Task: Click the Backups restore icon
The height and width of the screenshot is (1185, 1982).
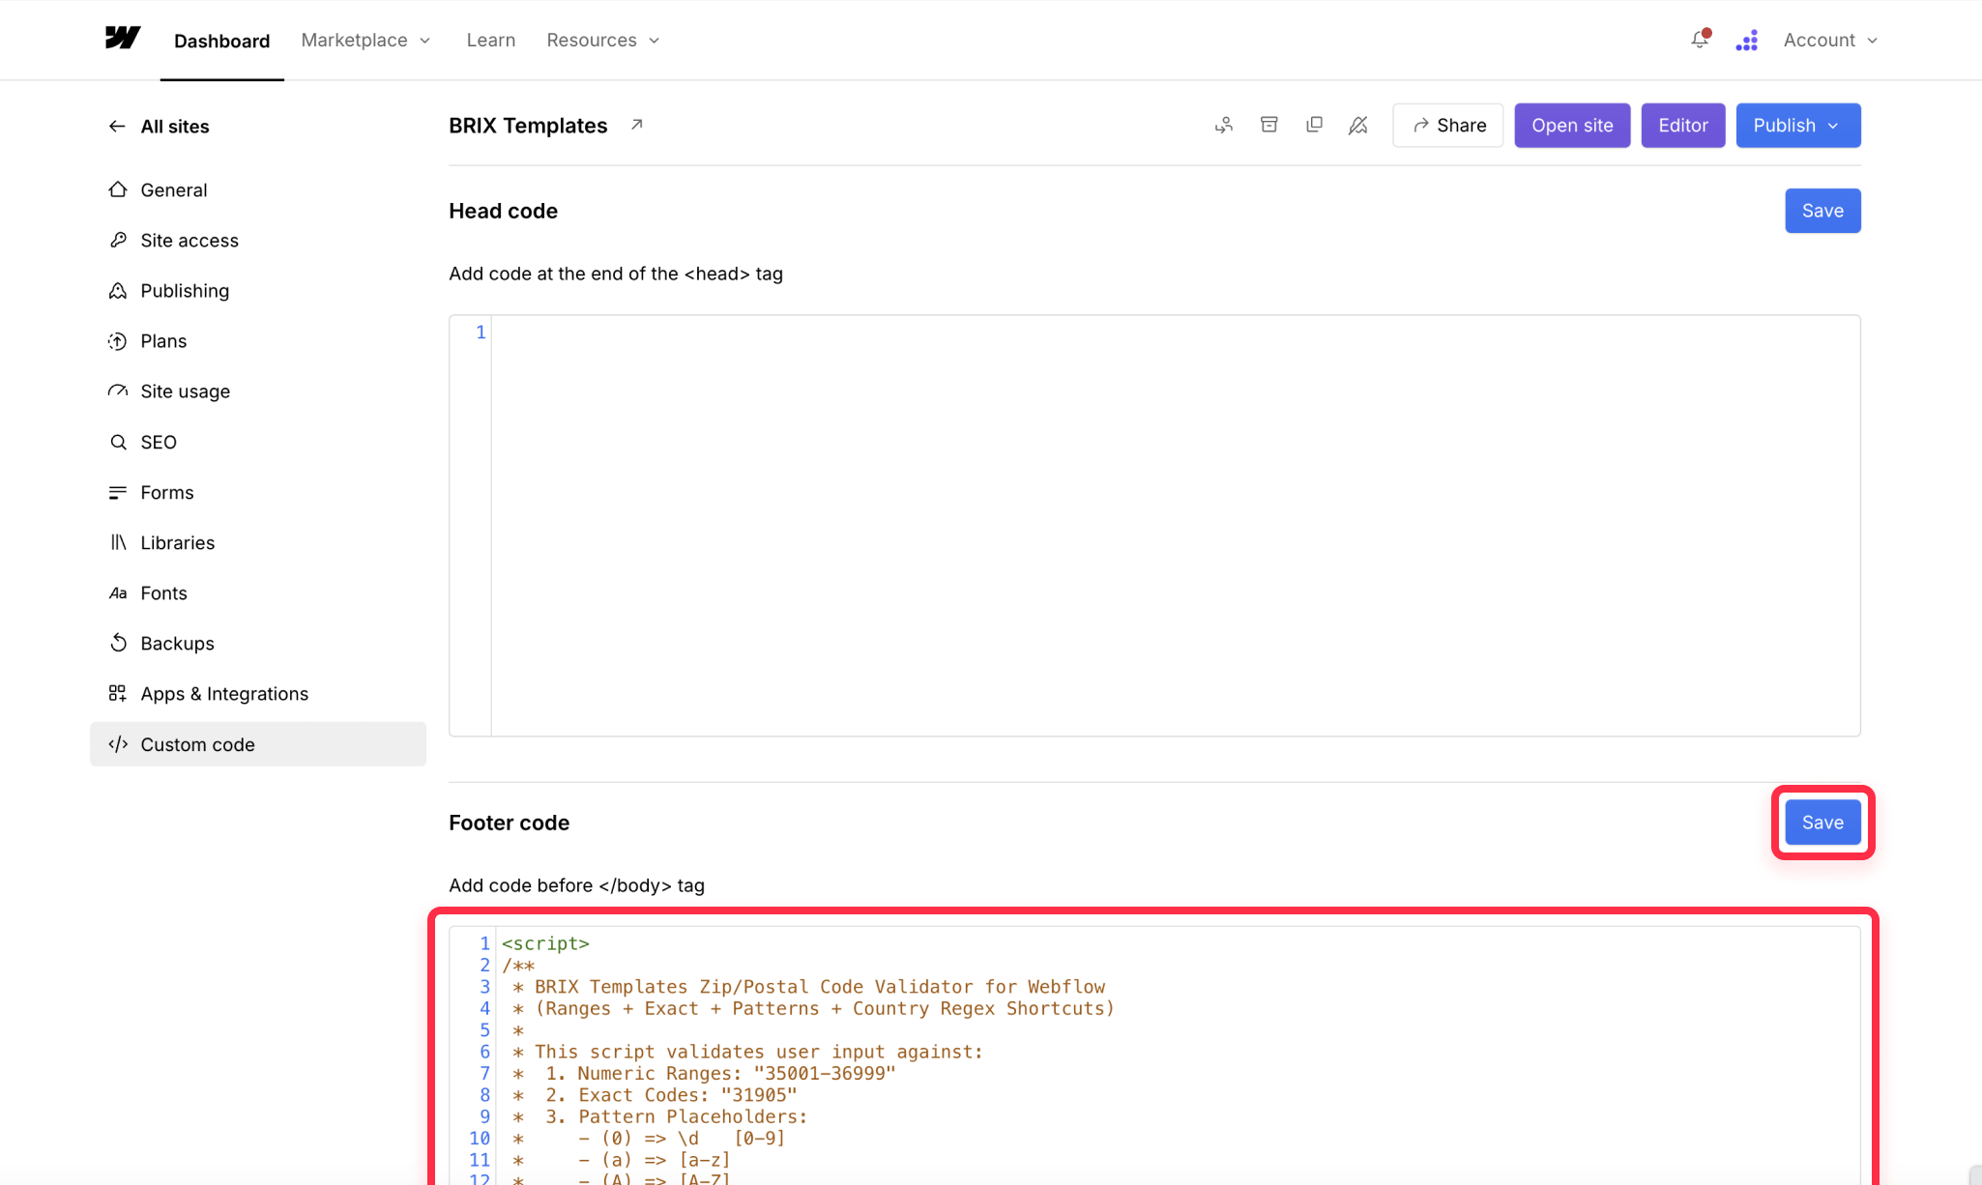Action: pos(118,643)
